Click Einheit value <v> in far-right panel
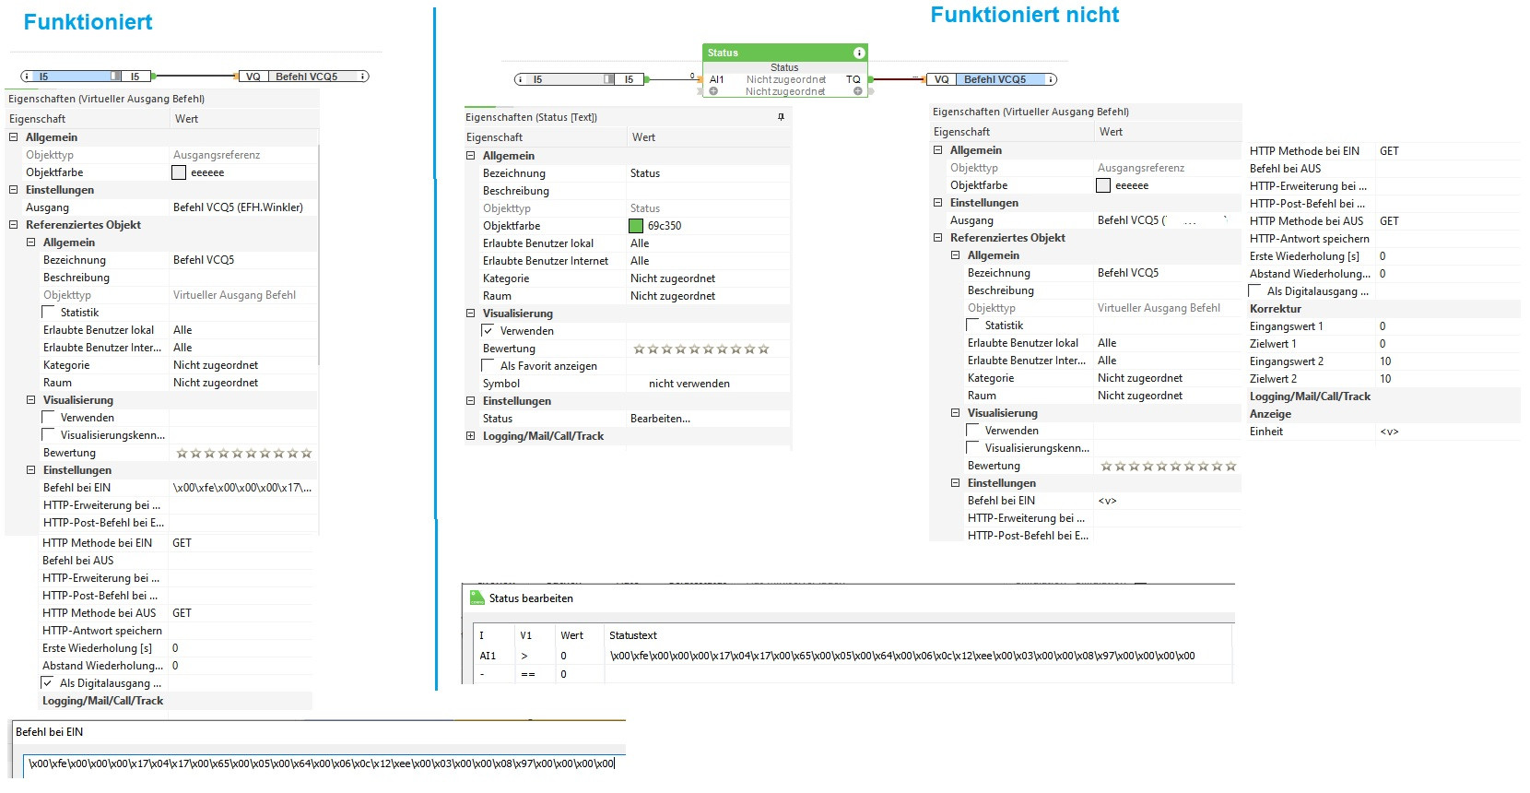 1389,431
